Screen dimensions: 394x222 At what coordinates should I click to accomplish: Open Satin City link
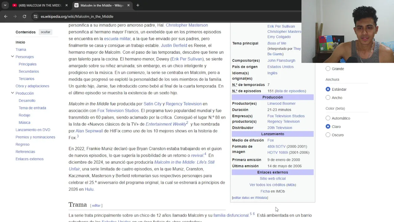coord(152,104)
